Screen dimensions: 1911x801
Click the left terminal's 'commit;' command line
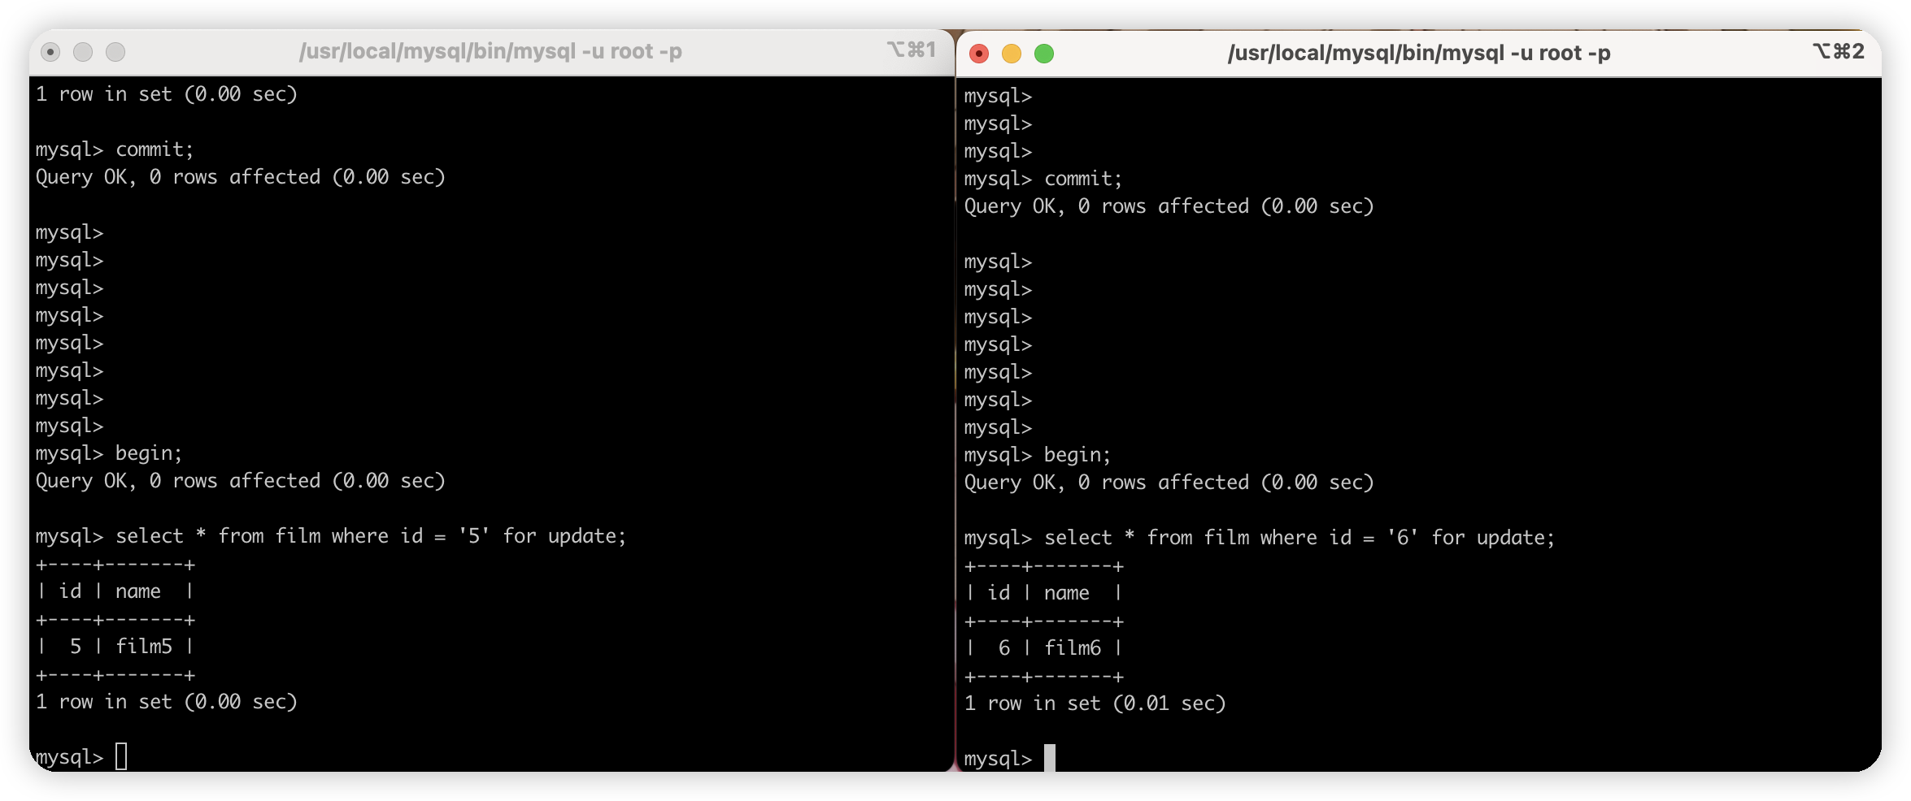click(x=115, y=149)
